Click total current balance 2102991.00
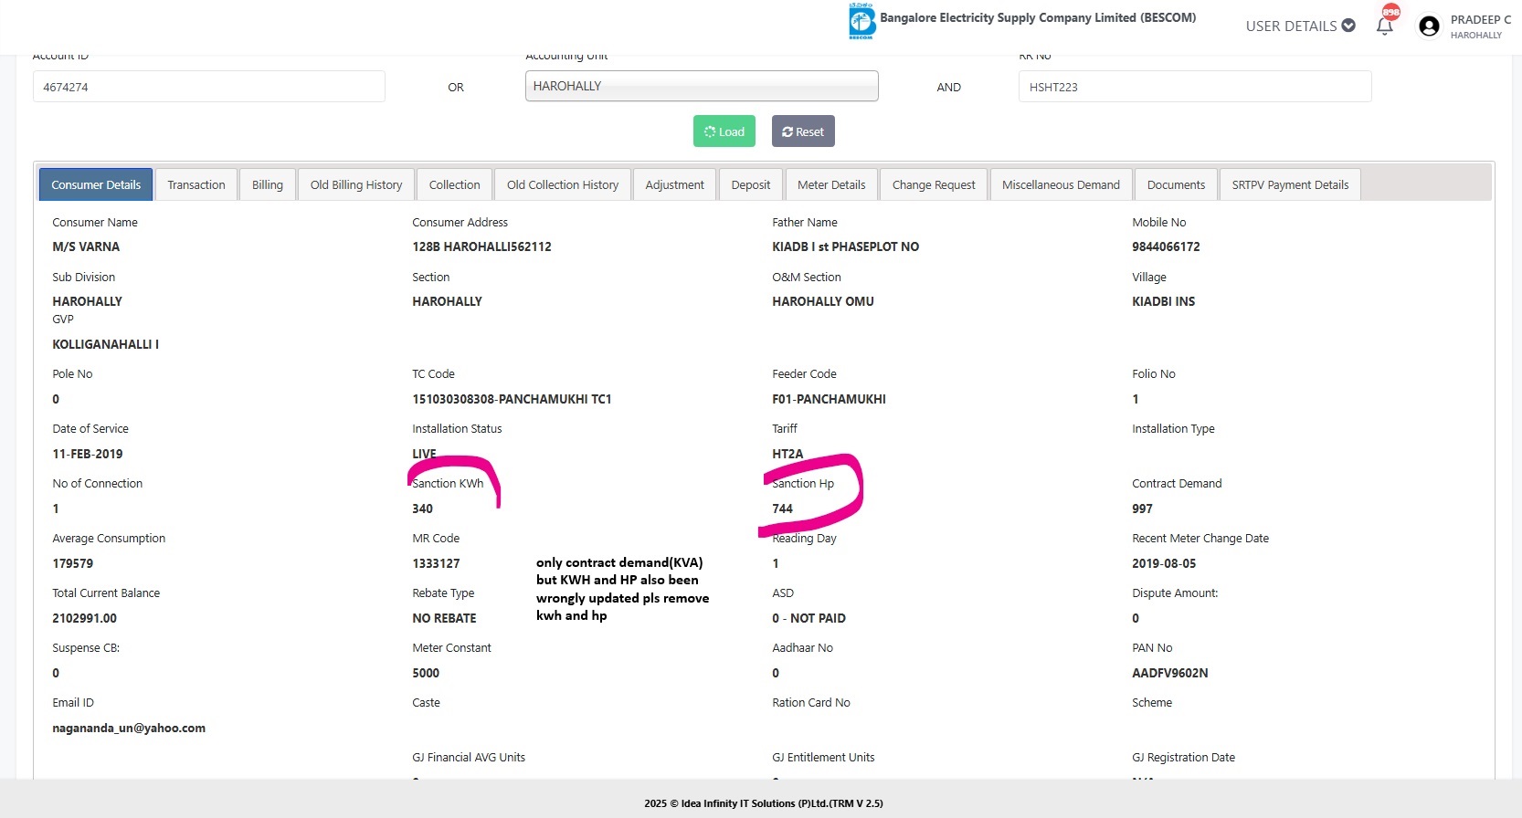The width and height of the screenshot is (1522, 818). (84, 618)
